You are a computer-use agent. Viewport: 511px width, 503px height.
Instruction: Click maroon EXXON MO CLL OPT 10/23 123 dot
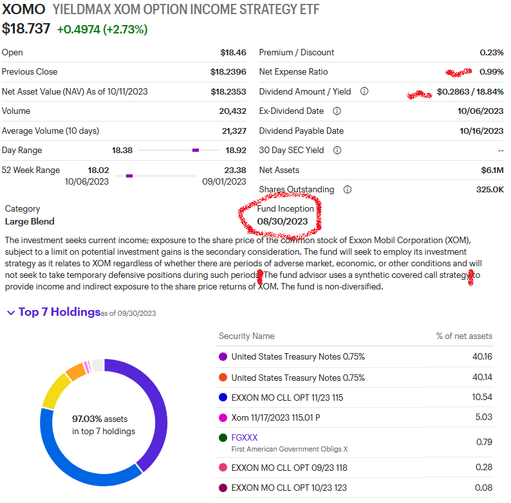pos(223,488)
